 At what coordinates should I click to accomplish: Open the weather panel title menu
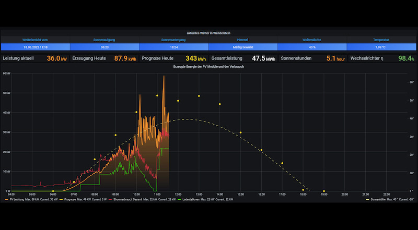pos(209,32)
